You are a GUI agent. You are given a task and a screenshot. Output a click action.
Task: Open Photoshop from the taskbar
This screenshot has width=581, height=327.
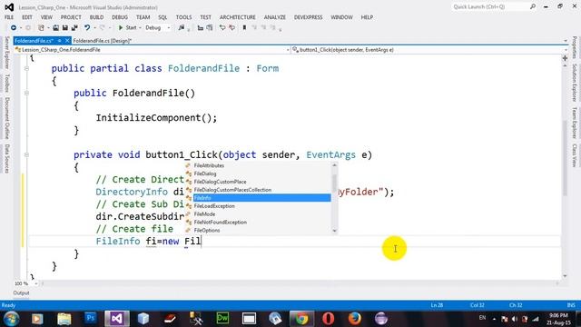point(91,319)
